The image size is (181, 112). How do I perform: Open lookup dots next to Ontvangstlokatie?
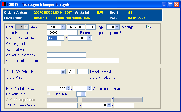pos(45,44)
